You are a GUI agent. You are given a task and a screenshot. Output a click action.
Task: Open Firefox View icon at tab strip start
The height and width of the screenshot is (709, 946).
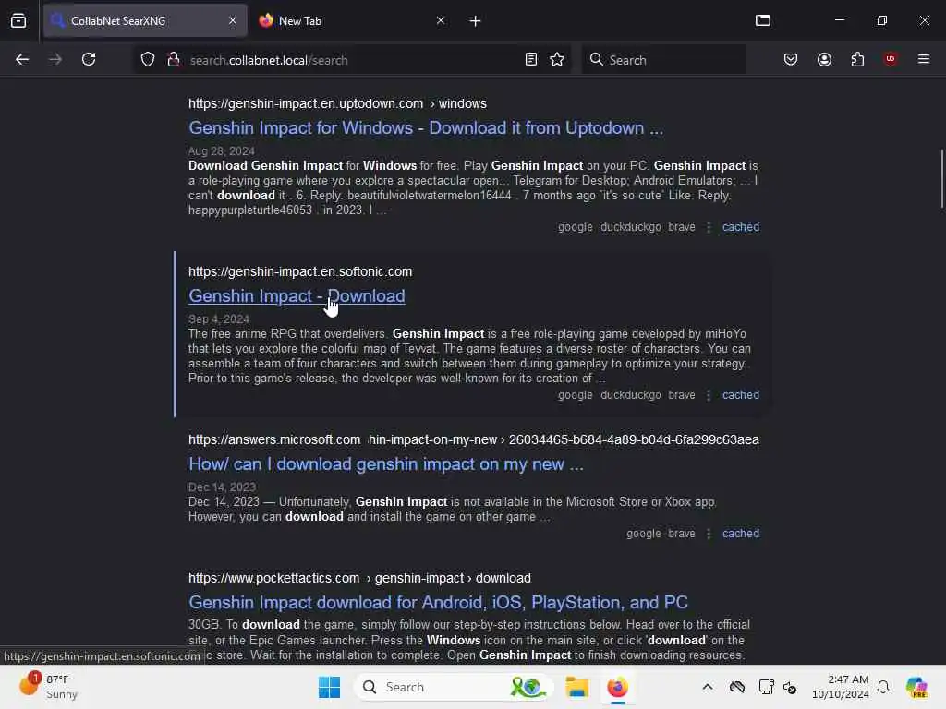click(x=18, y=20)
